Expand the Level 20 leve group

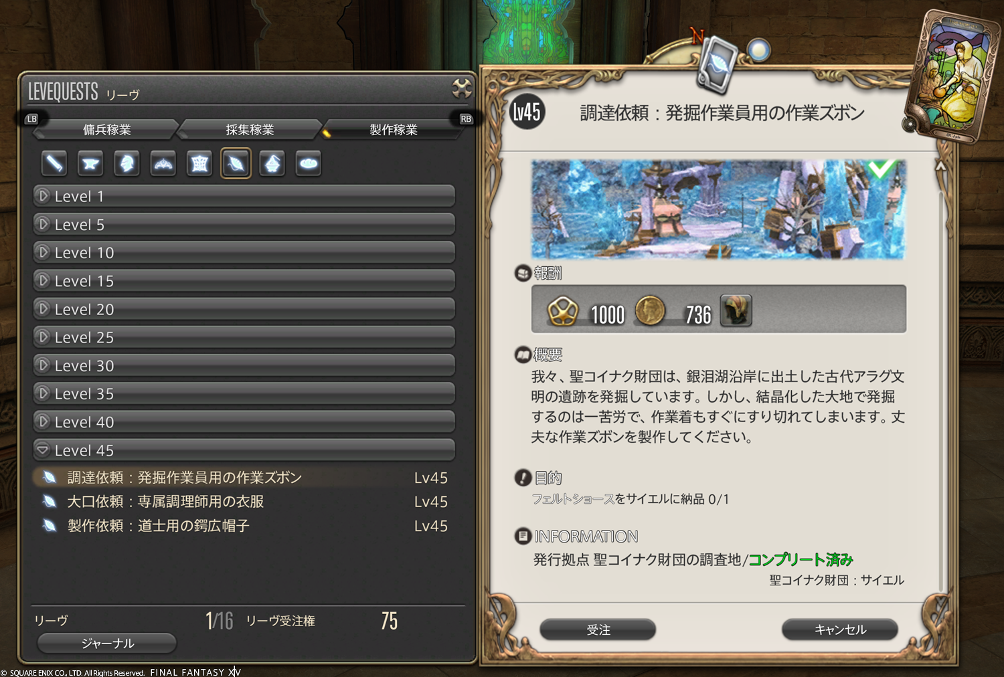point(244,309)
